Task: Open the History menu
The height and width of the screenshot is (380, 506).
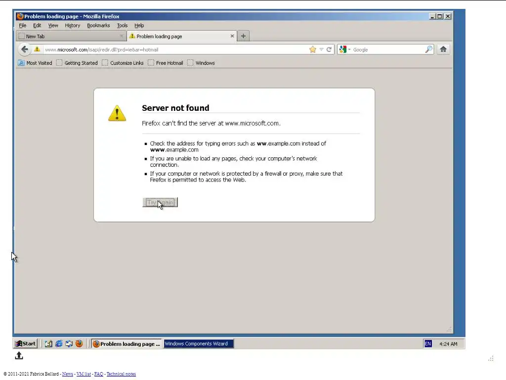Action: pos(72,26)
